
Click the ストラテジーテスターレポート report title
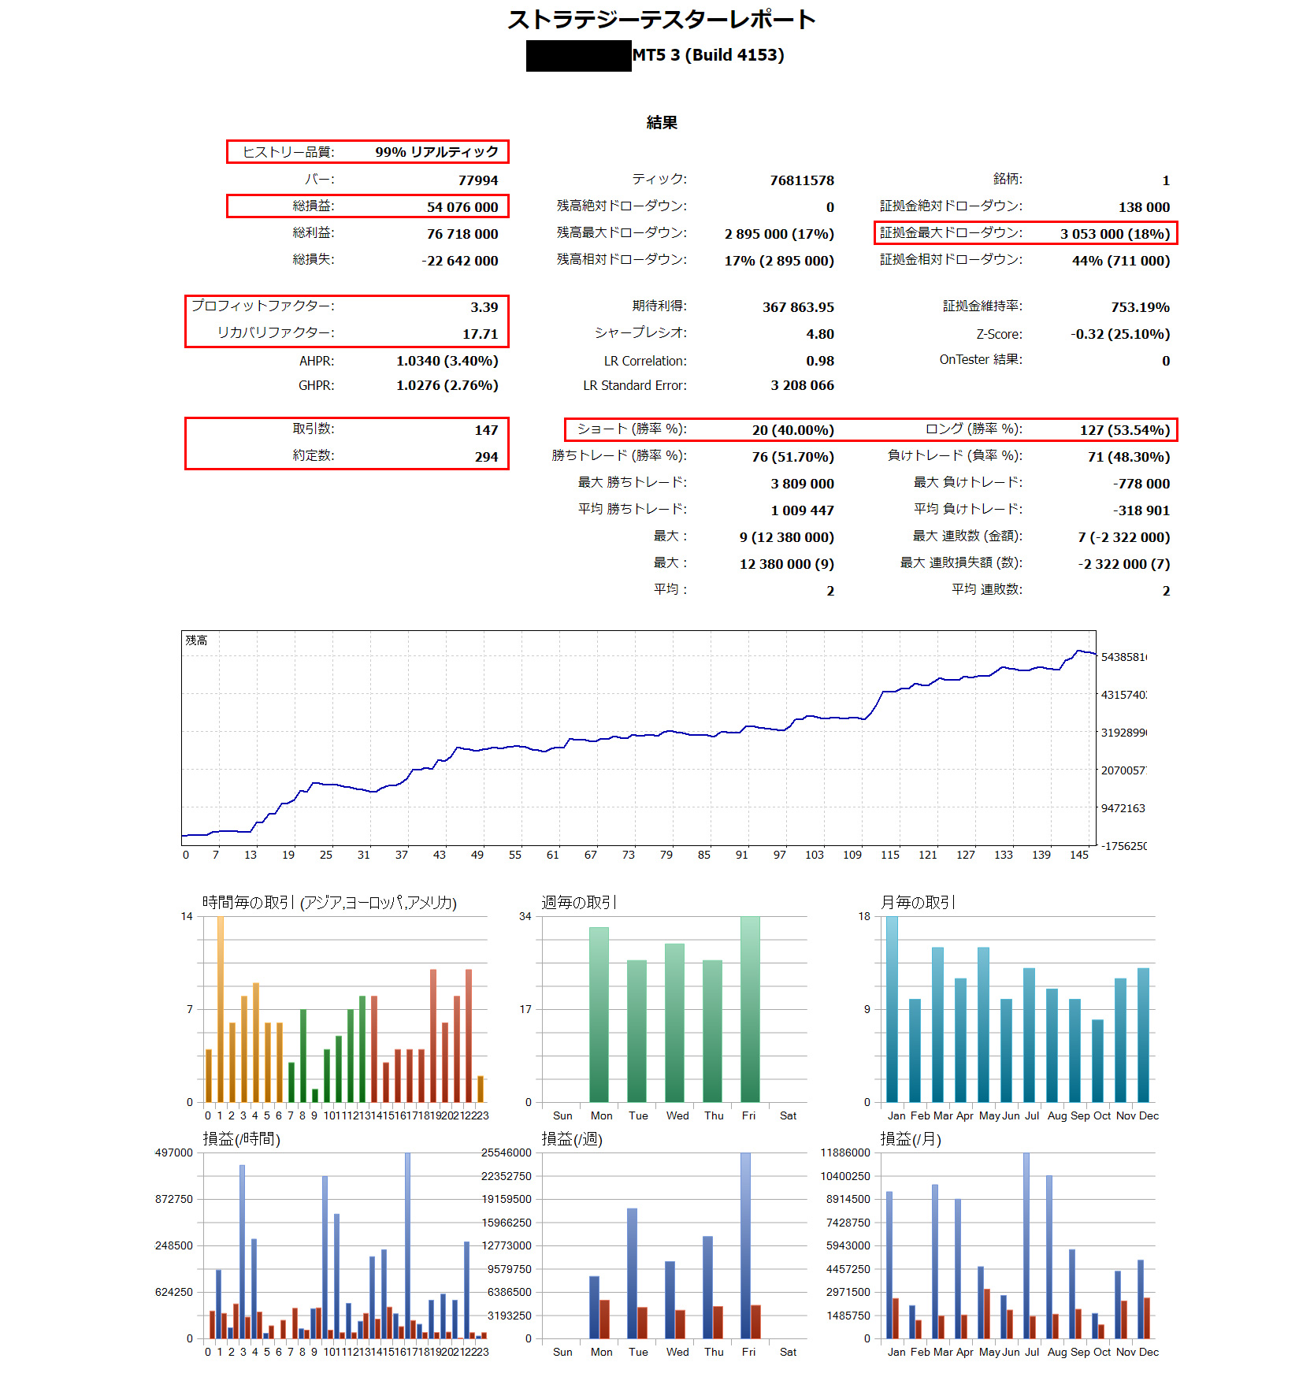pos(662,20)
